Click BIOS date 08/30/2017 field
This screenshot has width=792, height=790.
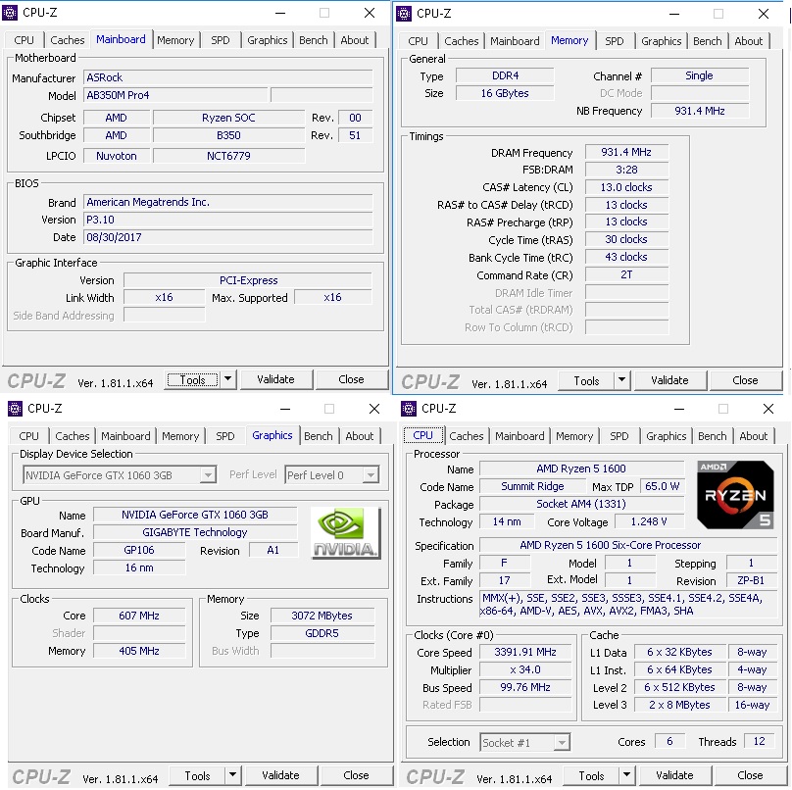point(227,237)
